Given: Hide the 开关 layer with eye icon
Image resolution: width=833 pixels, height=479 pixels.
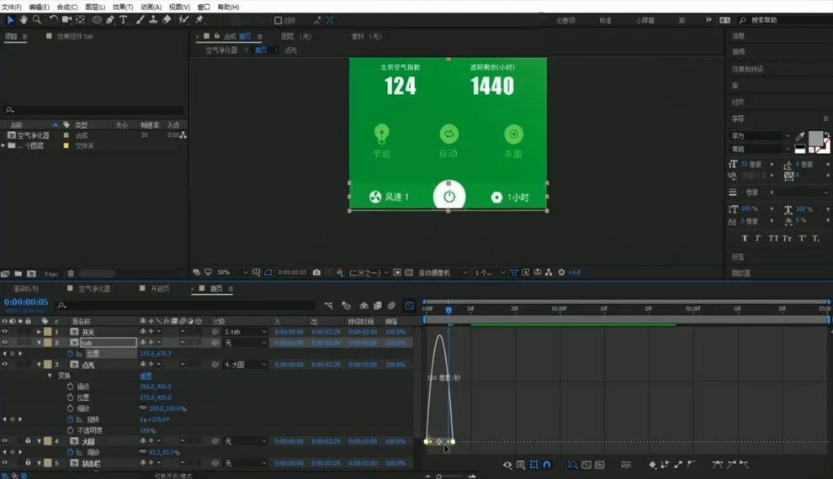Looking at the screenshot, I should click(5, 332).
